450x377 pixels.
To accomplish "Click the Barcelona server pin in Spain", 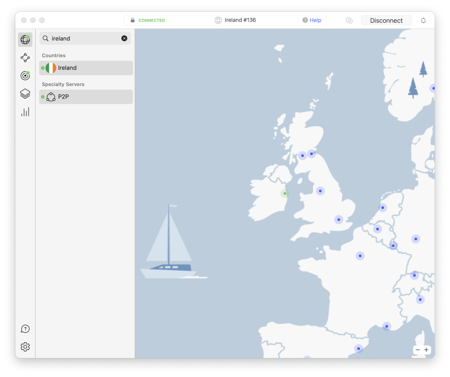I will pos(359,348).
